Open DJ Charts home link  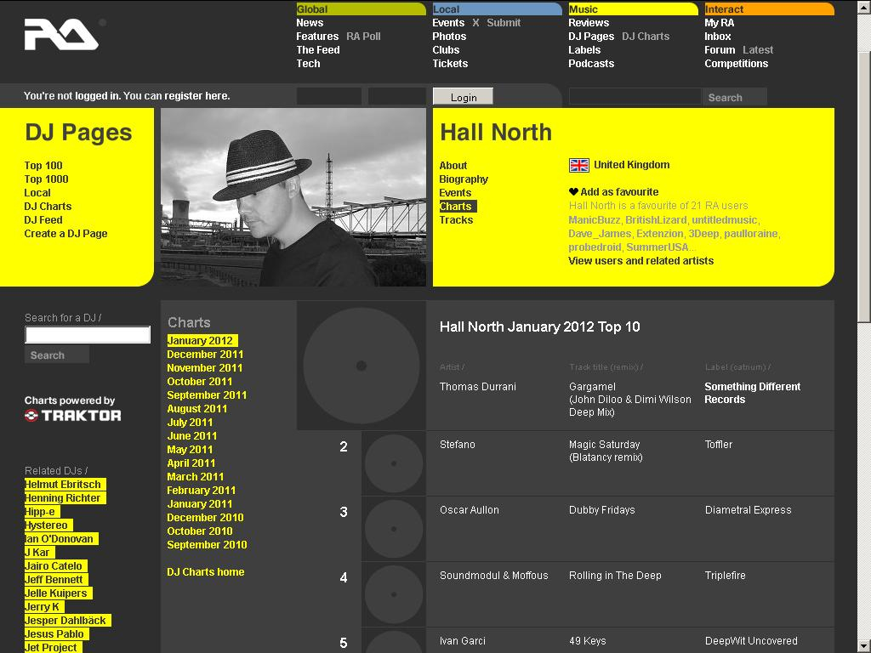click(x=206, y=572)
